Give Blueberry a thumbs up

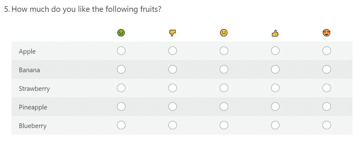coord(275,125)
